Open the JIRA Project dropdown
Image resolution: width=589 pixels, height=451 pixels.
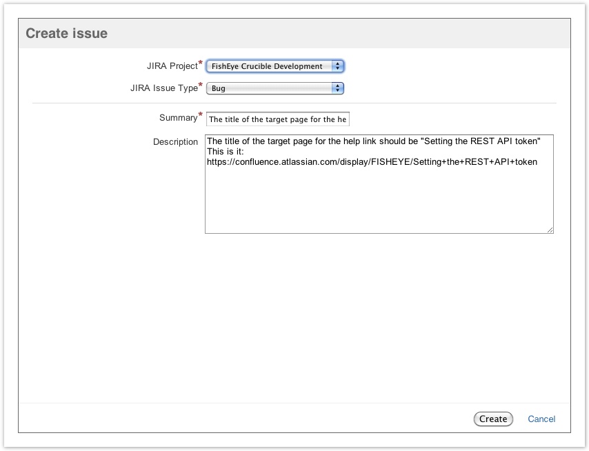tap(275, 66)
